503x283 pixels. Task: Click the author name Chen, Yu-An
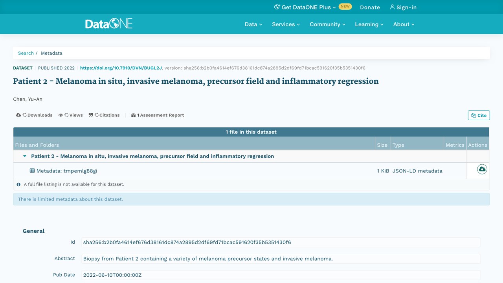point(28,99)
